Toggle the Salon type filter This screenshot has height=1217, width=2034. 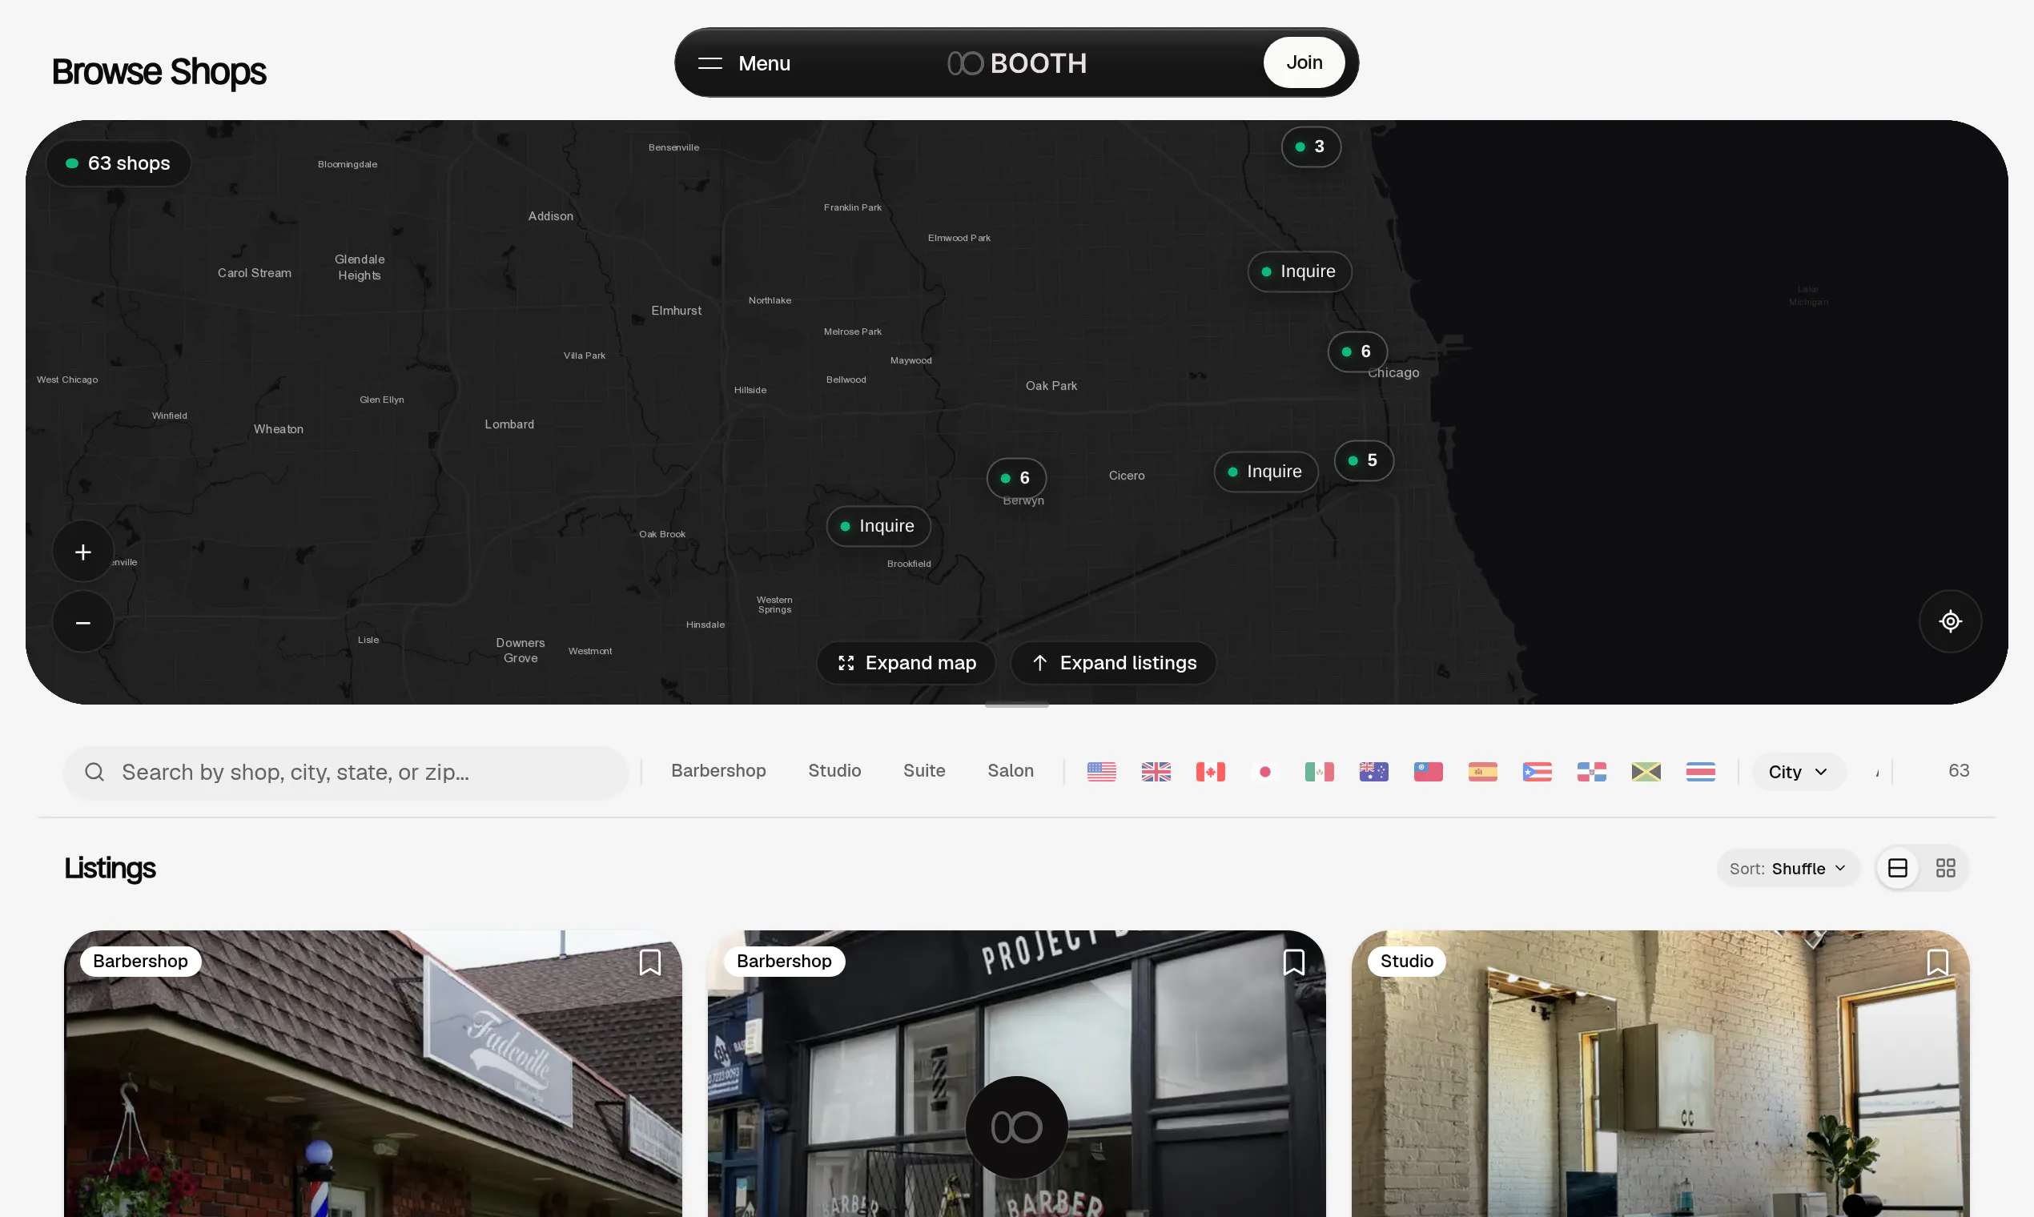[x=1011, y=771]
